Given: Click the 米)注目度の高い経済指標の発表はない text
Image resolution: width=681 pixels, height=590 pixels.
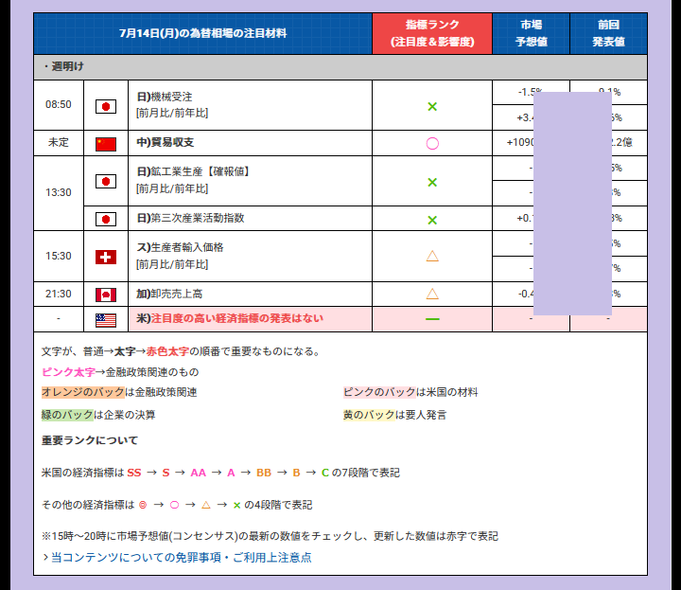Looking at the screenshot, I should coord(230,318).
